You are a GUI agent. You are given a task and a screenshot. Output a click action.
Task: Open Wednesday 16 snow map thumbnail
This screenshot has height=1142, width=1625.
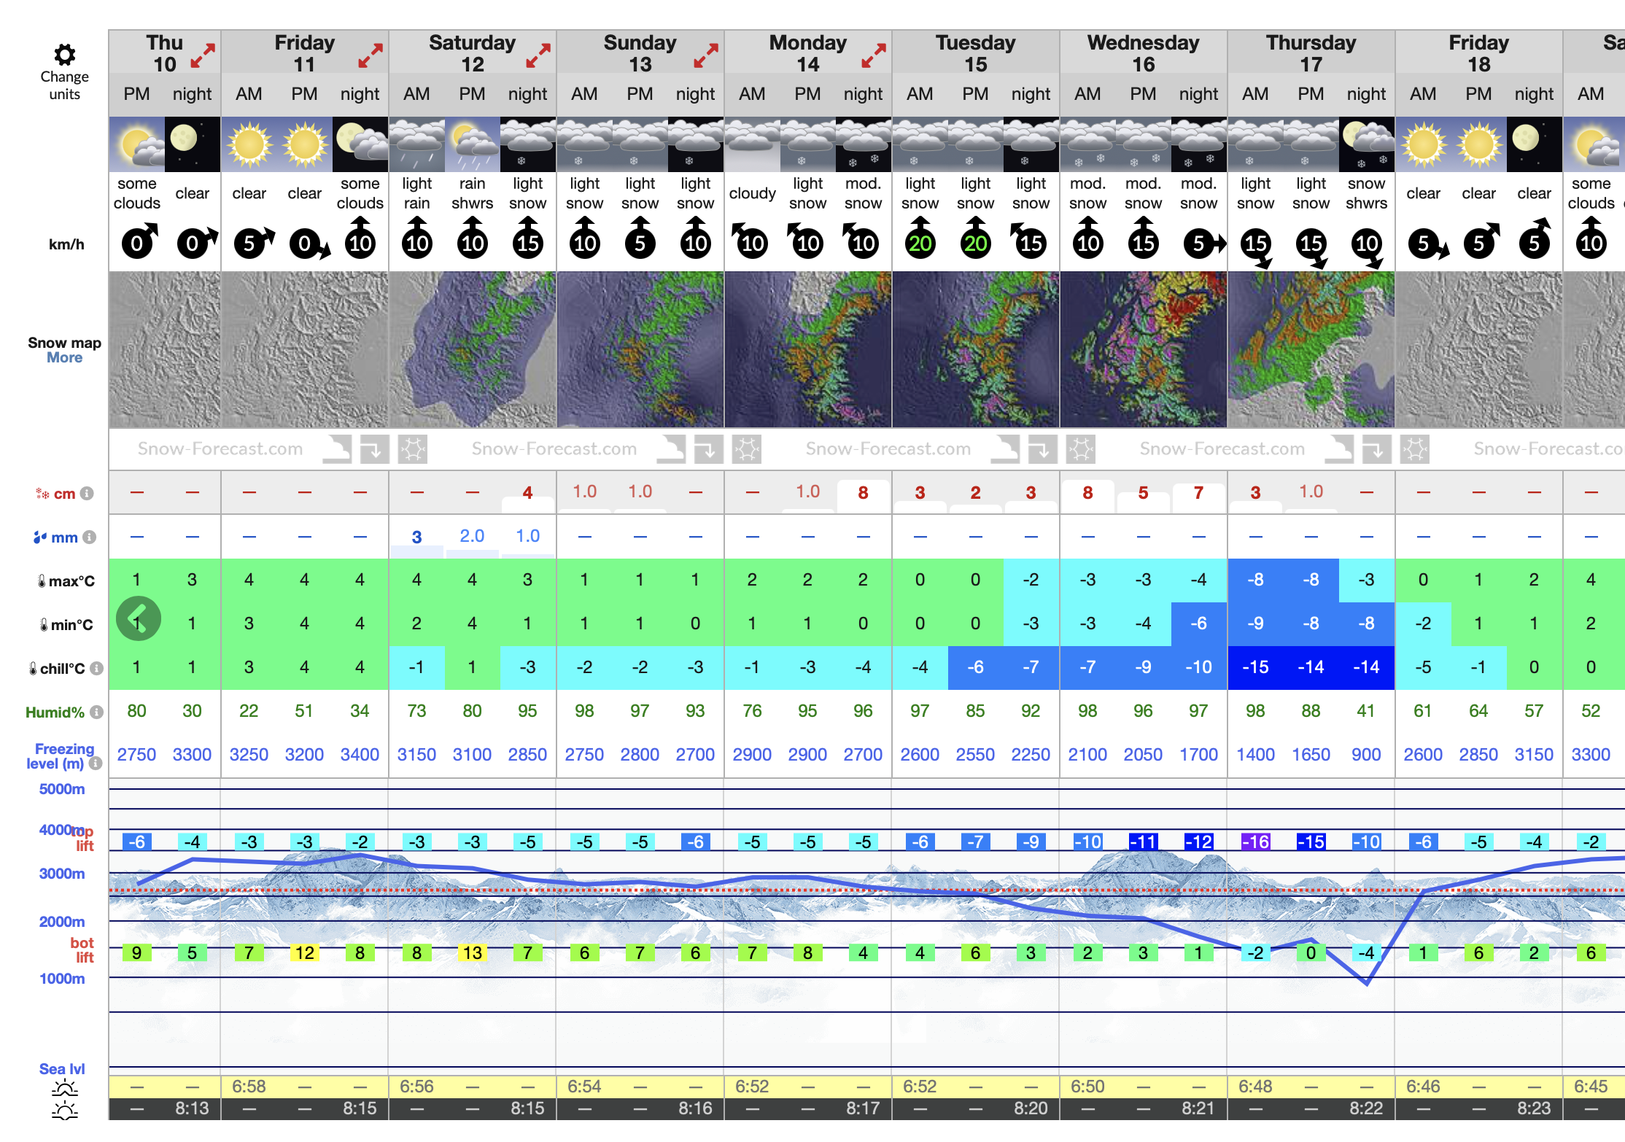(1143, 349)
